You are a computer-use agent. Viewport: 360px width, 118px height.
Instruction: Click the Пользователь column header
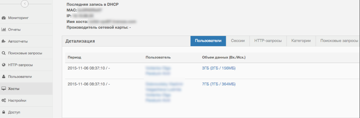158,57
